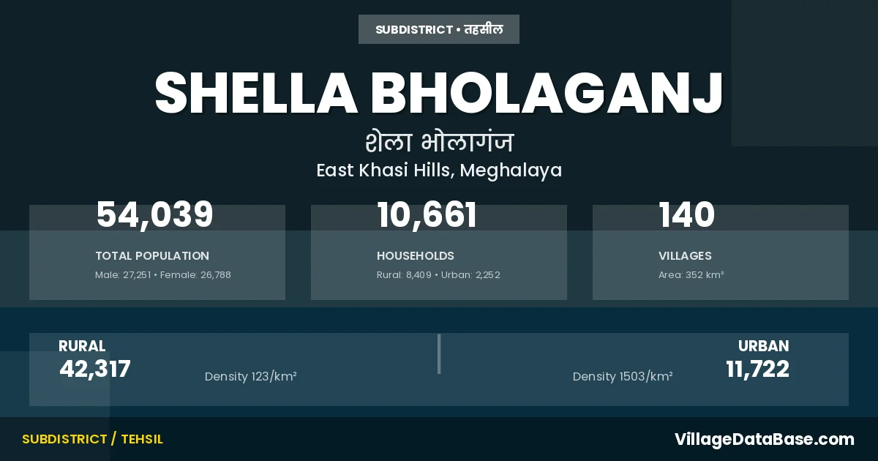Select the Hindi name शेला भोलागंज
This screenshot has height=461, width=878.
click(439, 142)
